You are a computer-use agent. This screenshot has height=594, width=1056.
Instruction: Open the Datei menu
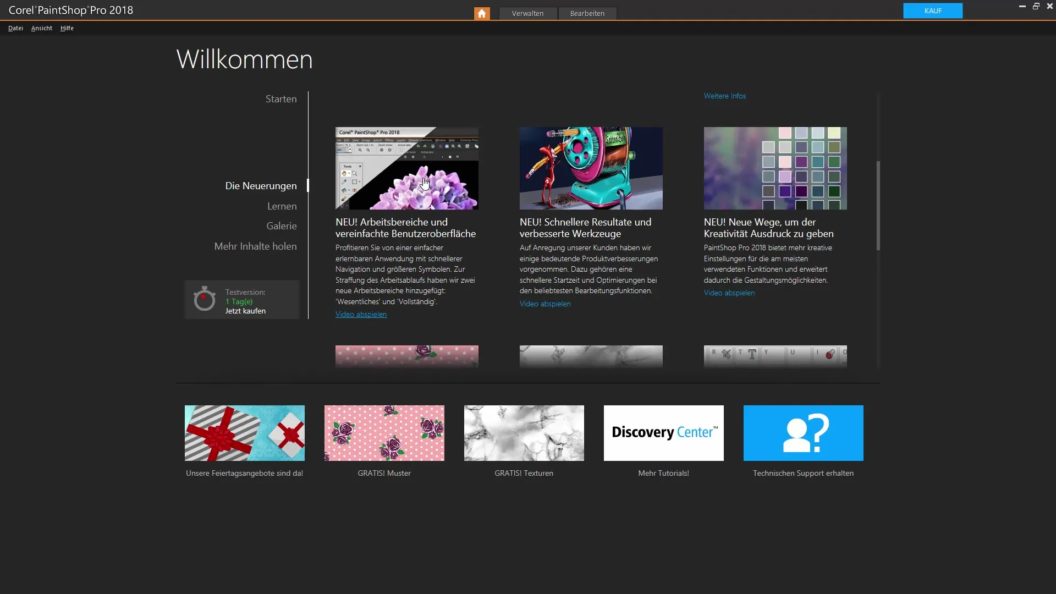[15, 28]
